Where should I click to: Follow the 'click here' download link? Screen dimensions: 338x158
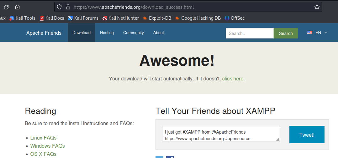(233, 79)
